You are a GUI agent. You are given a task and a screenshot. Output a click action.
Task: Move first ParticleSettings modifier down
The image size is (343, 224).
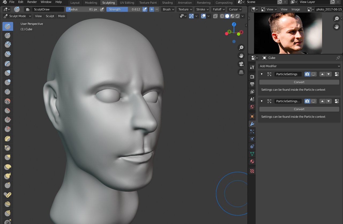tap(329, 74)
